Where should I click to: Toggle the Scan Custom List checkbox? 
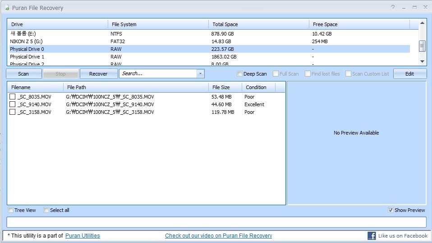[348, 74]
